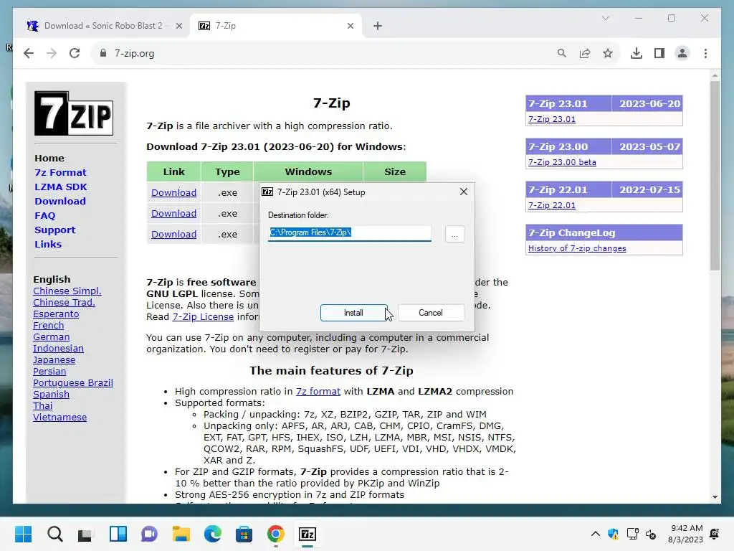Switch language to Esperanto
Image resolution: width=734 pixels, height=551 pixels.
point(56,314)
